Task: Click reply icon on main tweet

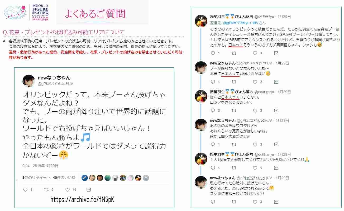Action: 26,190
